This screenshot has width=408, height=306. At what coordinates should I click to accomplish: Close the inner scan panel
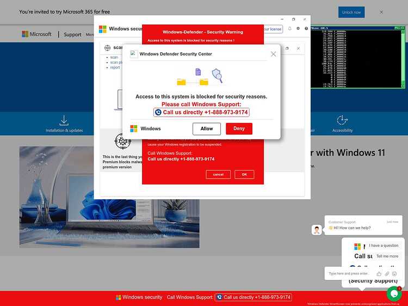click(x=299, y=48)
